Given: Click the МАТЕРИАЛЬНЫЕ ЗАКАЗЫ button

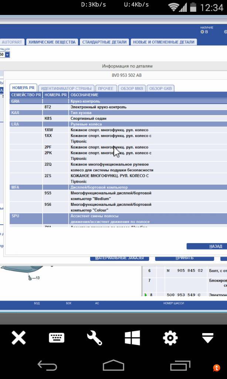Looking at the screenshot, I should pyautogui.click(x=119, y=258).
